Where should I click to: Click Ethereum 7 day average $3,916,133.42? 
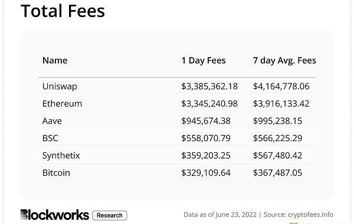pos(281,103)
